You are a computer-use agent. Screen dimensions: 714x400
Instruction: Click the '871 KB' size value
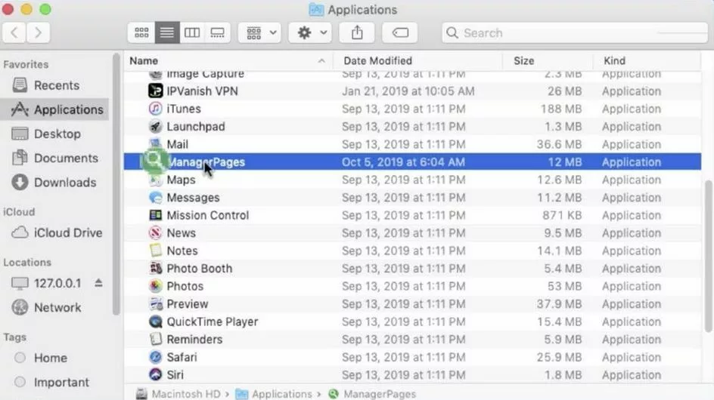coord(562,215)
